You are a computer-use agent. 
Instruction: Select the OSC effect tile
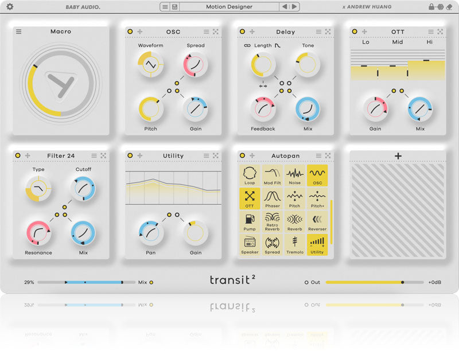coord(317,175)
